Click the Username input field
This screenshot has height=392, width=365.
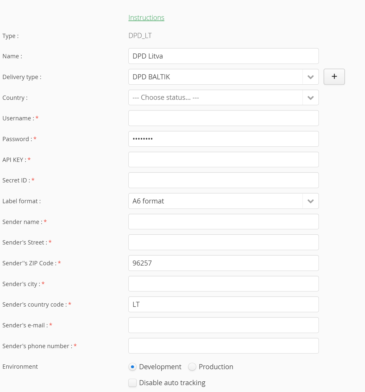223,118
